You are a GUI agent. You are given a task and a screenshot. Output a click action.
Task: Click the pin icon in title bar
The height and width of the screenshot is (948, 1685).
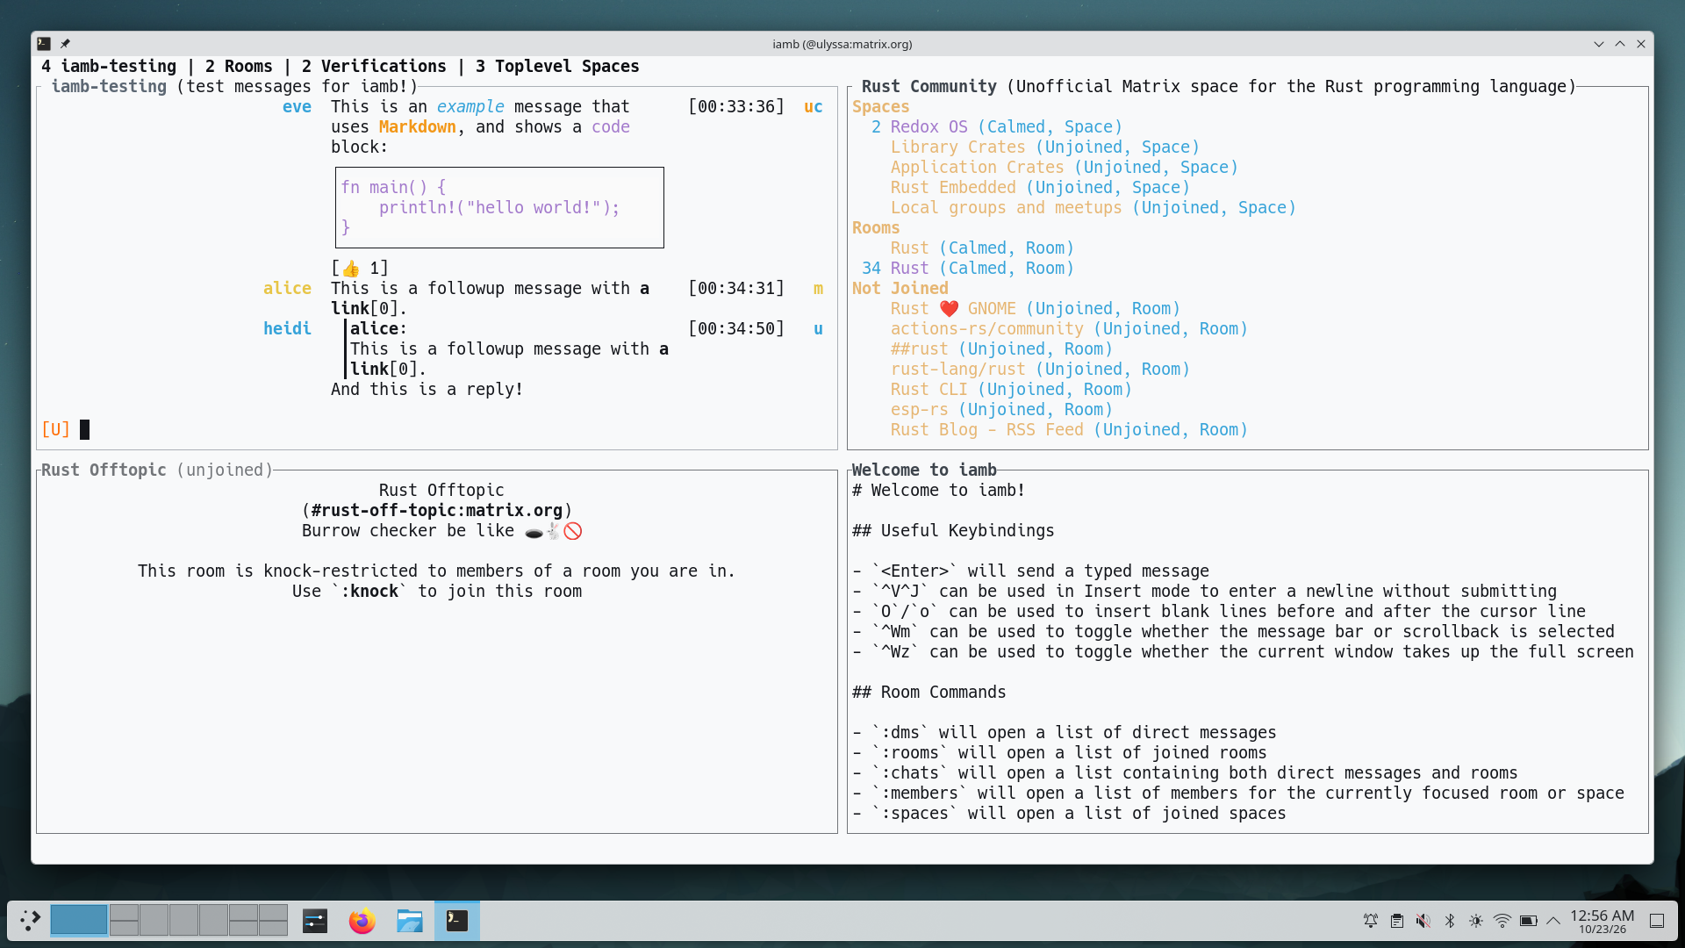point(65,44)
